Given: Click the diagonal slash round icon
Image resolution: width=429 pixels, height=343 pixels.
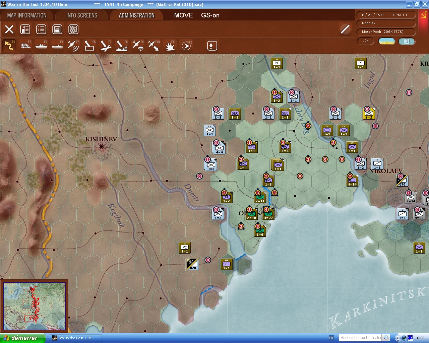Looking at the screenshot, I should (x=345, y=29).
